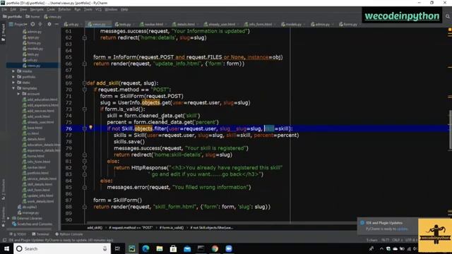Click the light bulb intention icon on line 76
The image size is (452, 254).
pyautogui.click(x=90, y=127)
